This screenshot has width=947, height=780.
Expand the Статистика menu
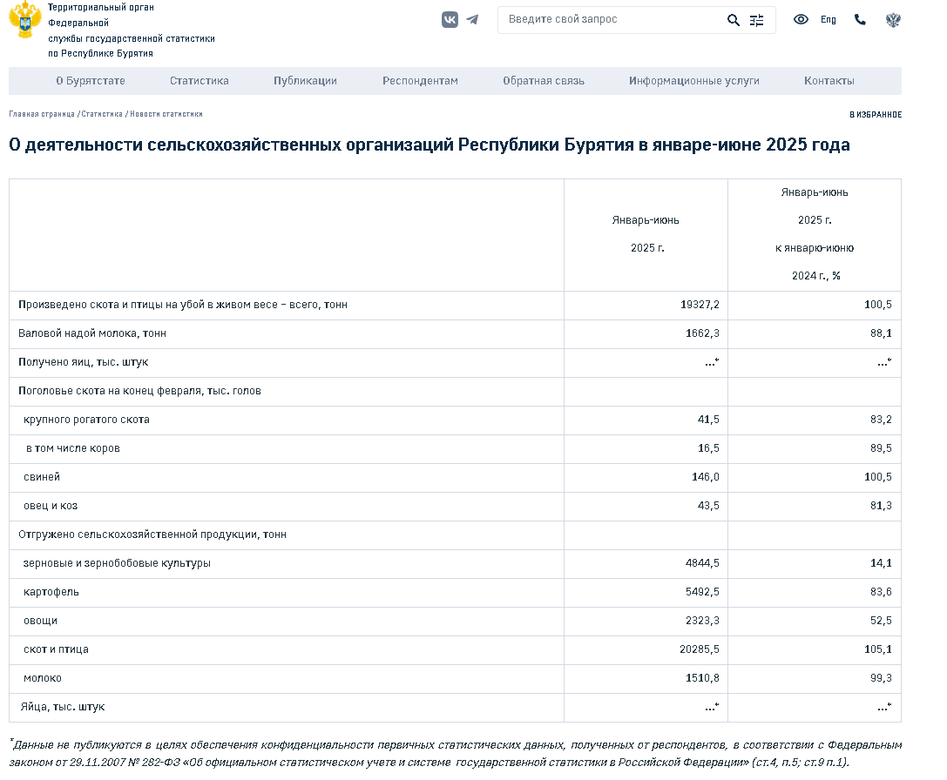click(x=200, y=81)
